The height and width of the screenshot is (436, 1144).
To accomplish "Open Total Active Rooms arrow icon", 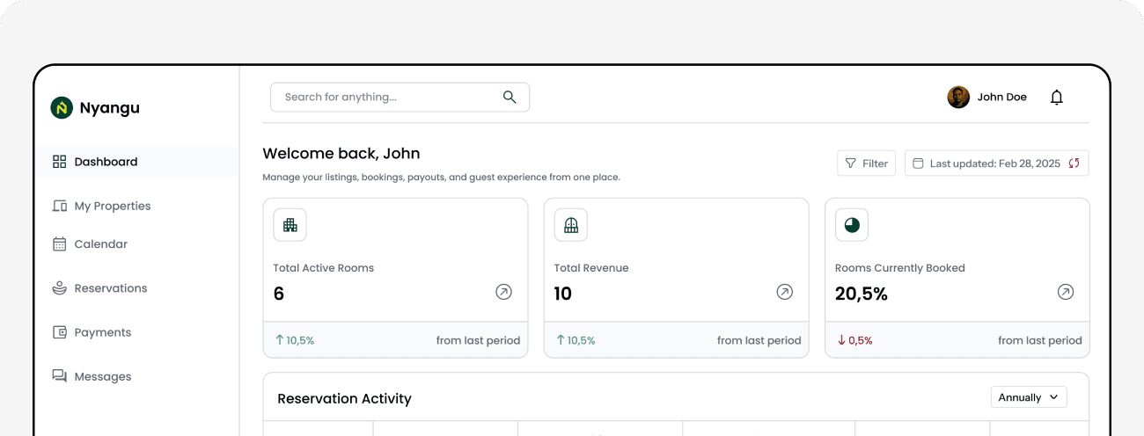I will 503,293.
